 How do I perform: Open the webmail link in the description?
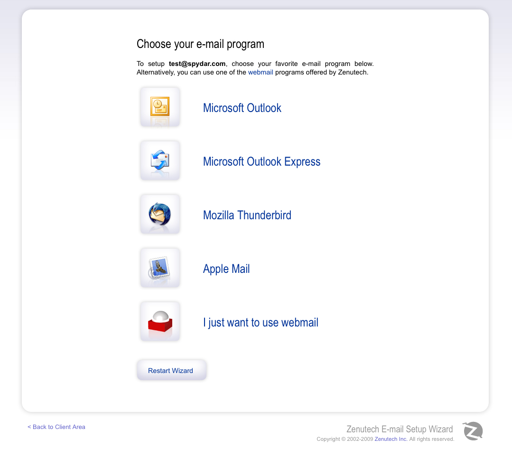[x=260, y=72]
